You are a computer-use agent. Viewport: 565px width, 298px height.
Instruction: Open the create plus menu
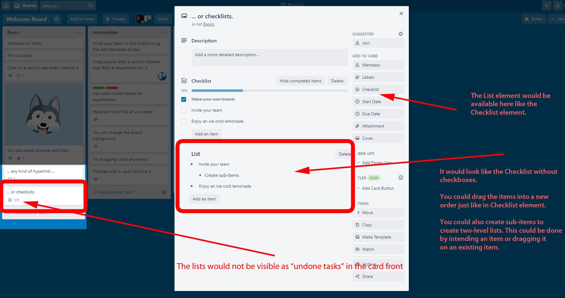tap(546, 5)
